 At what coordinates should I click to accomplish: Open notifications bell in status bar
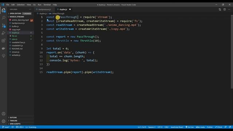(x=230, y=127)
